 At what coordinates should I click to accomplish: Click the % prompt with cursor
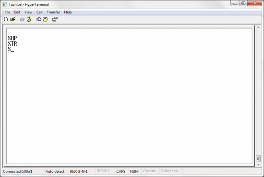(x=11, y=50)
